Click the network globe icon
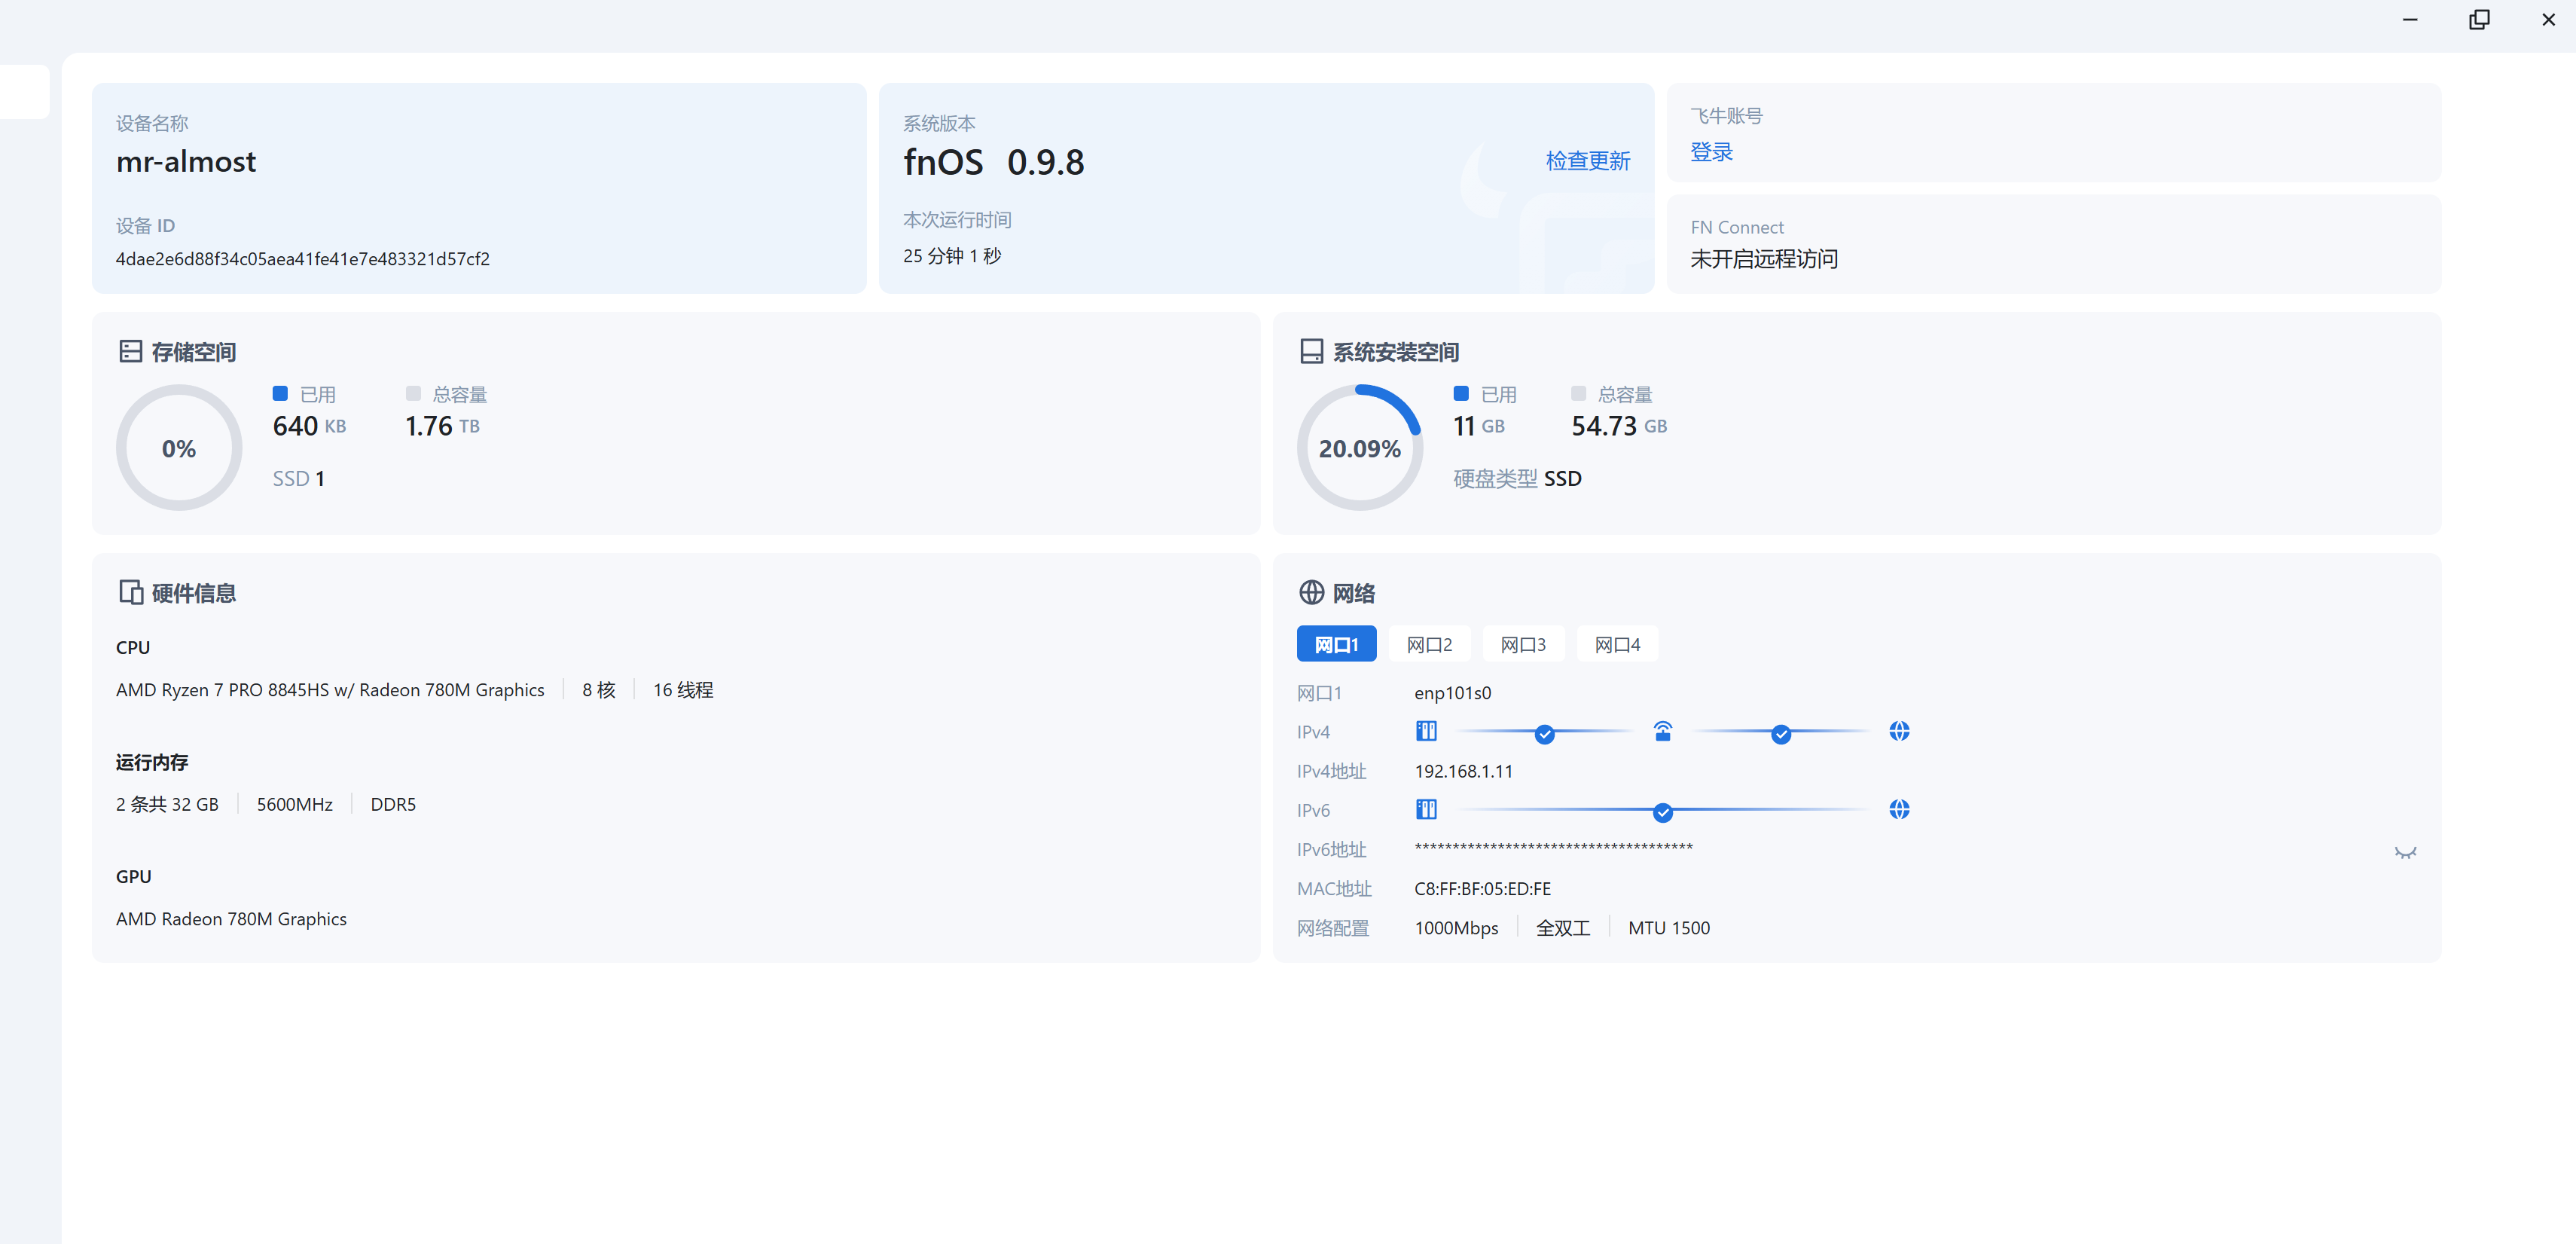The image size is (2576, 1244). [1311, 592]
